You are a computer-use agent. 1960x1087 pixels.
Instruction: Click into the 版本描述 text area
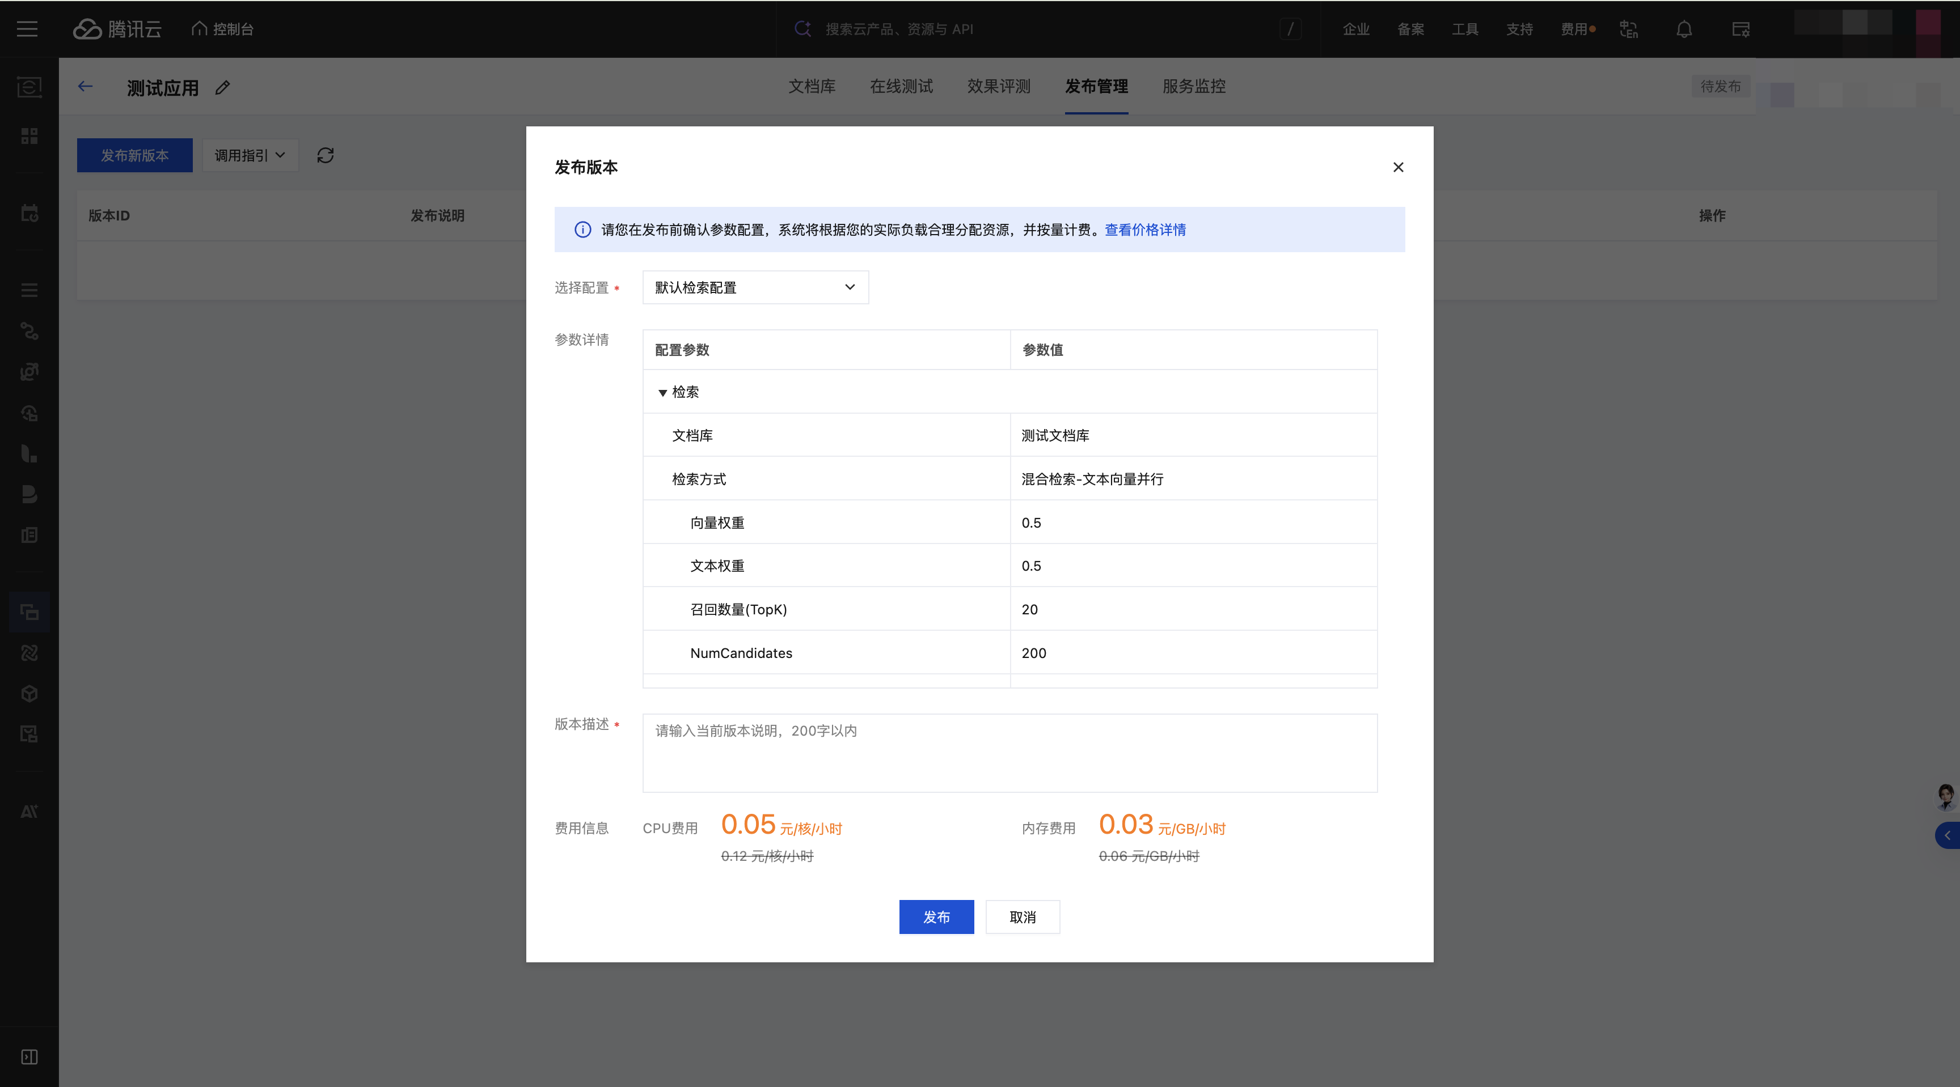[x=1009, y=753]
